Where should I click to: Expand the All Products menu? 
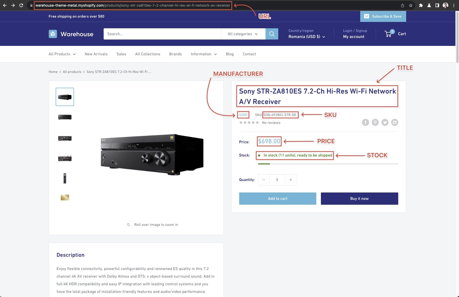(x=62, y=54)
